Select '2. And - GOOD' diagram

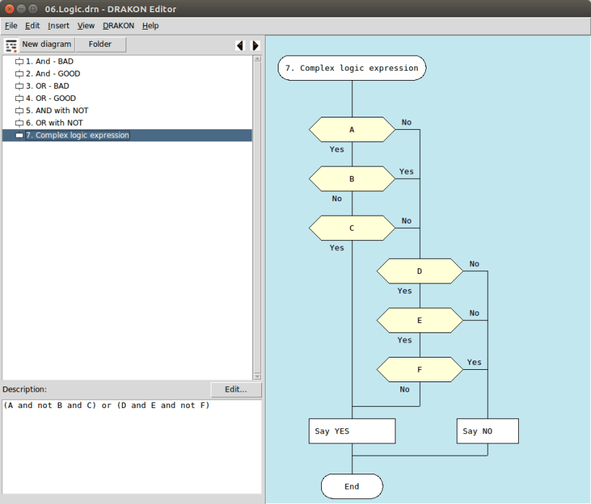tap(53, 74)
